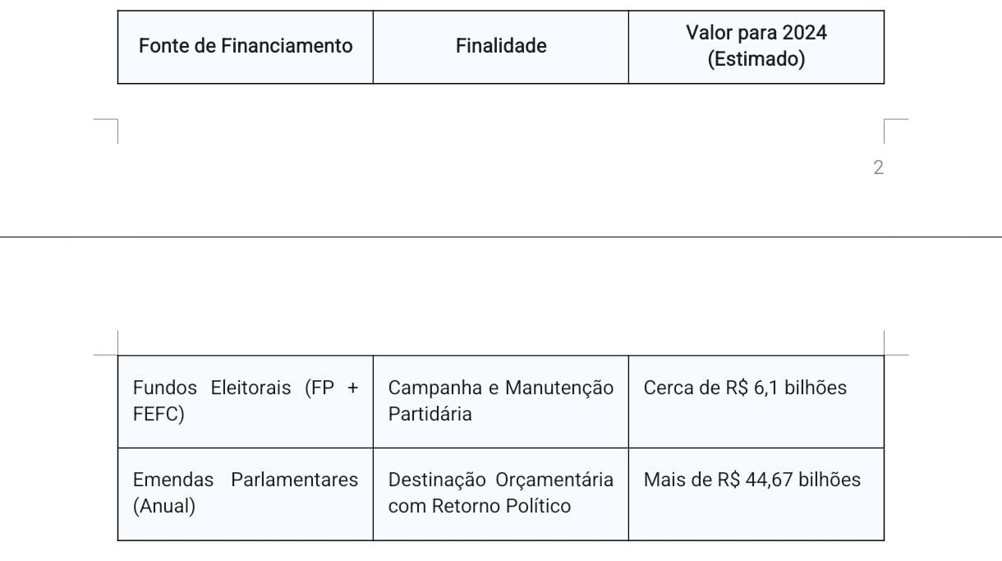
Task: Click the "Destinação Orçamentária" text
Action: 500,480
